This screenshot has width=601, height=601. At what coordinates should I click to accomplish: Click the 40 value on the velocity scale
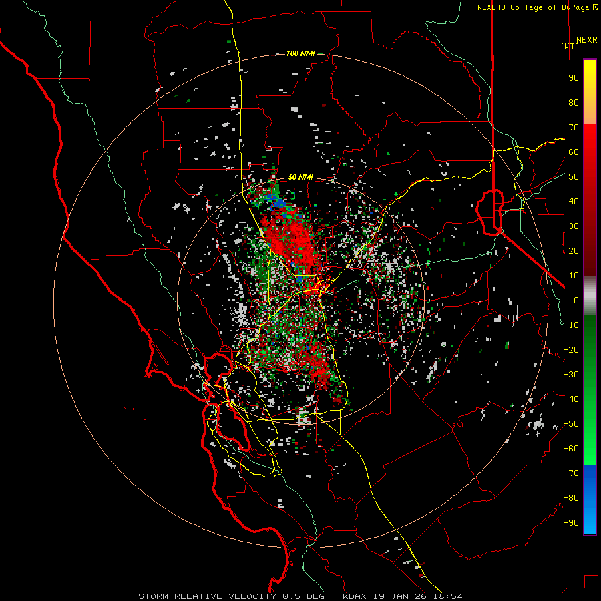574,202
